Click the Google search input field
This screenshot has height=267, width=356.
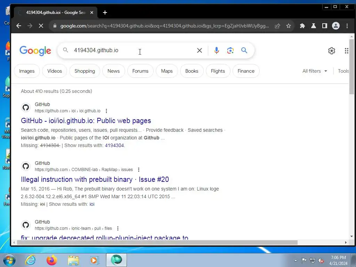pyautogui.click(x=134, y=50)
